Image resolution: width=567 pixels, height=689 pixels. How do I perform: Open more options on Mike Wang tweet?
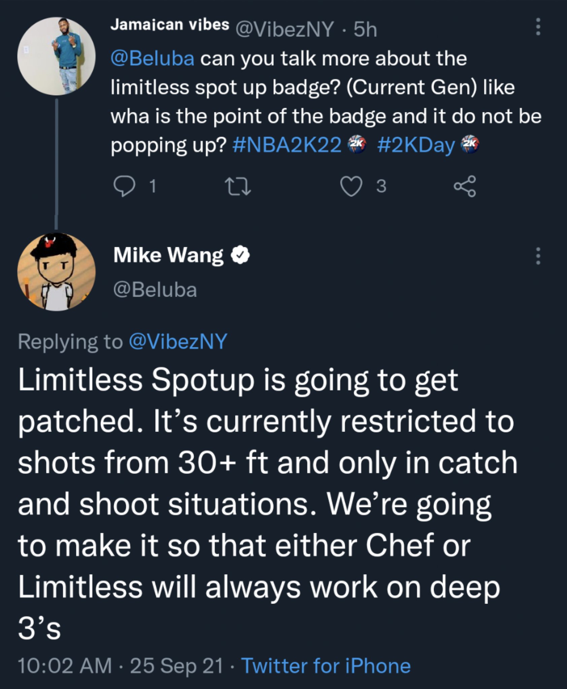click(x=538, y=256)
